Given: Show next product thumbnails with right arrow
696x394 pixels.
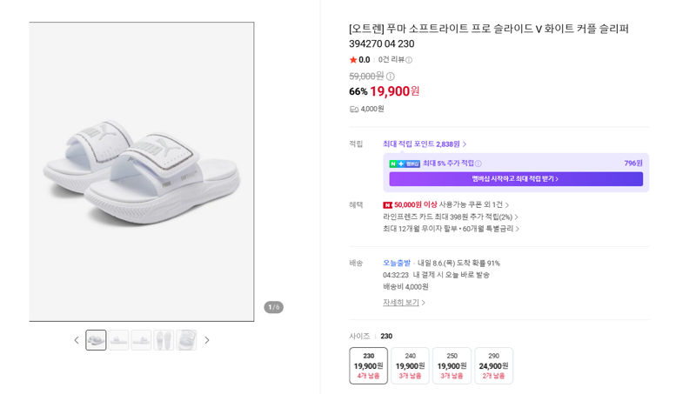Looking at the screenshot, I should [x=207, y=340].
